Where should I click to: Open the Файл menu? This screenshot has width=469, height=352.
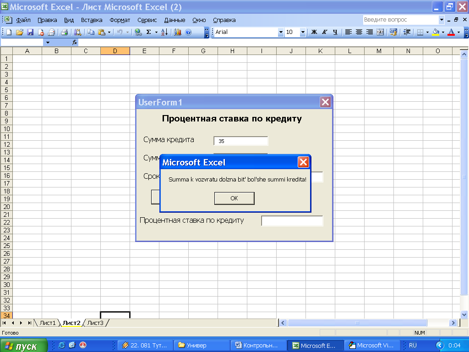click(23, 20)
